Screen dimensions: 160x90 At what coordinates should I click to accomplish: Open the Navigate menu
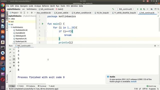pyautogui.click(x=24, y=6)
